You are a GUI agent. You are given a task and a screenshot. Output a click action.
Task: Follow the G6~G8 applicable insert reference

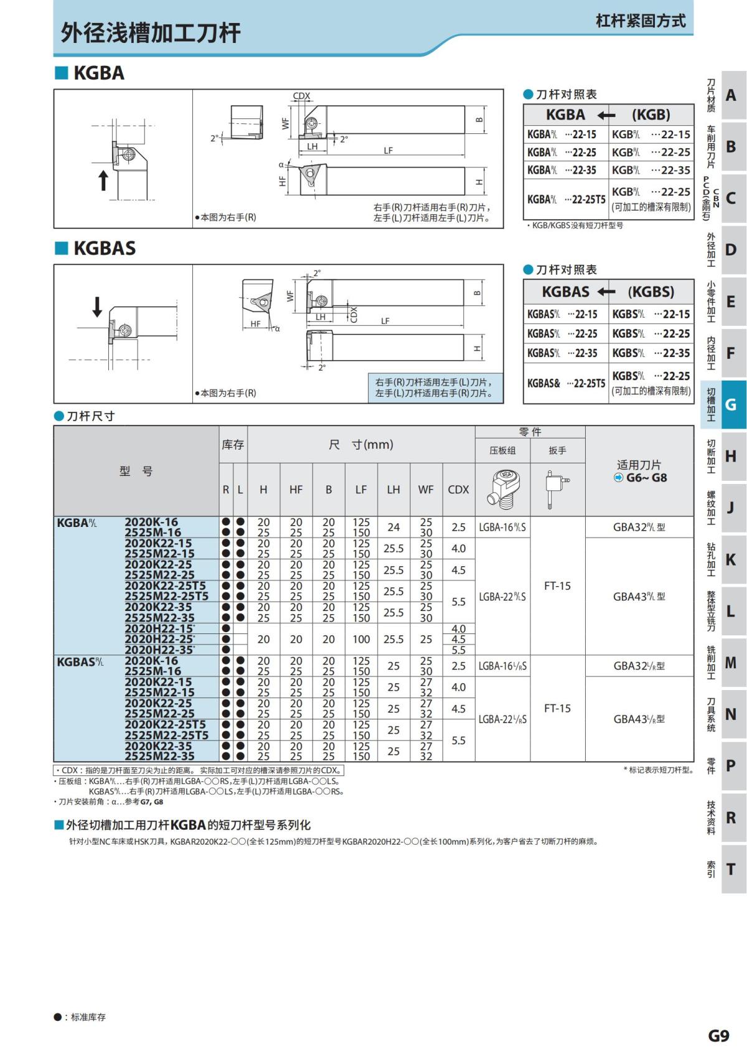tap(646, 478)
